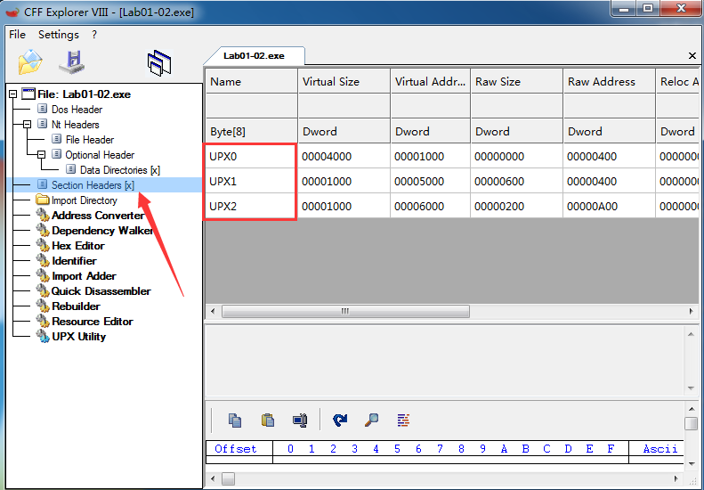Screen dimensions: 704x490
Task: Click the Hex Editor tool icon
Action: coord(43,246)
